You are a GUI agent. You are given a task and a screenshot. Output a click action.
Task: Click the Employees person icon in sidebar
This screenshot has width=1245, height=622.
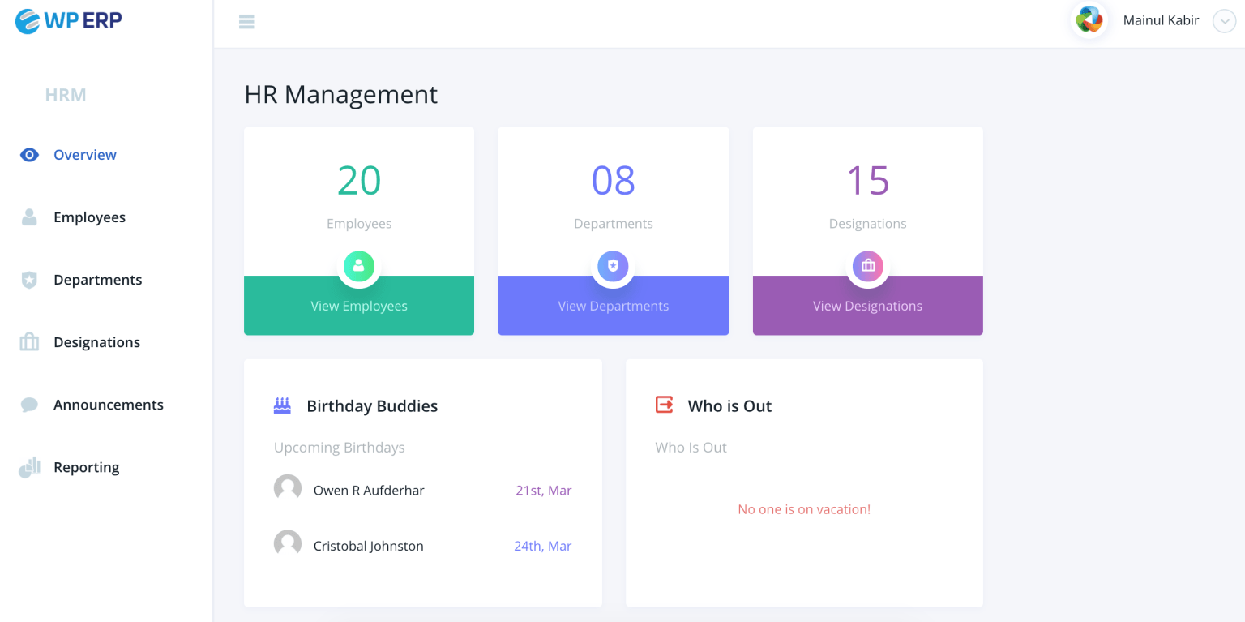[29, 217]
